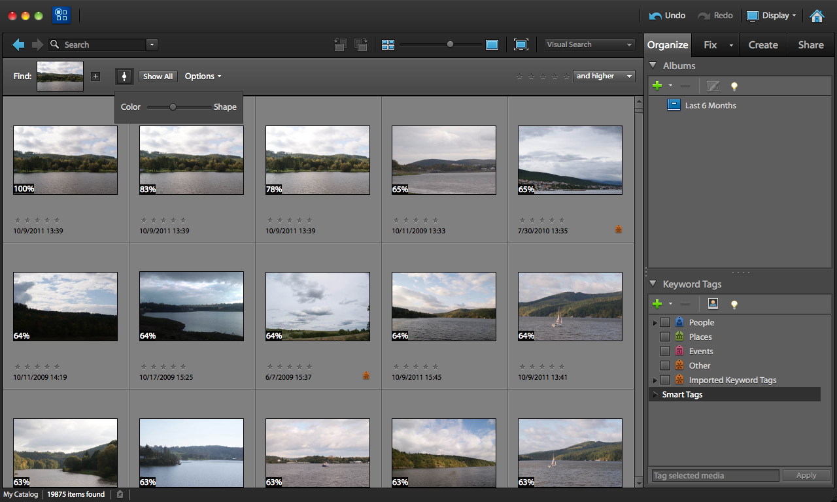Click the Show All button
Viewport: 837px width, 502px height.
point(158,76)
